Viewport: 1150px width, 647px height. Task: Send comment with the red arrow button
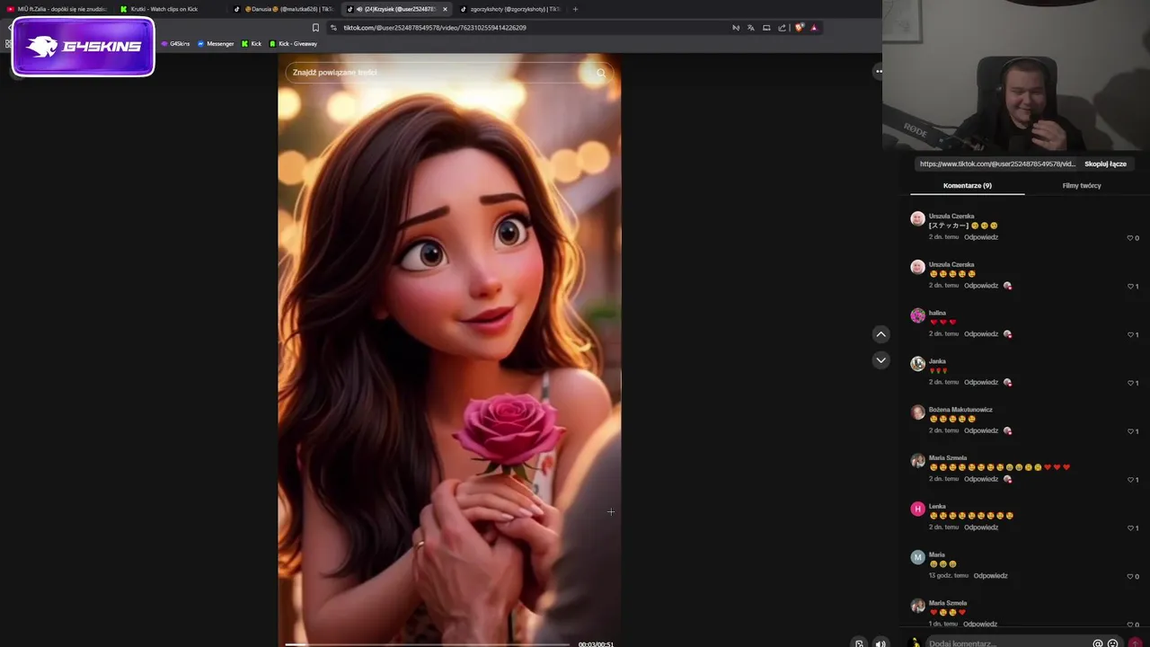(x=1136, y=643)
